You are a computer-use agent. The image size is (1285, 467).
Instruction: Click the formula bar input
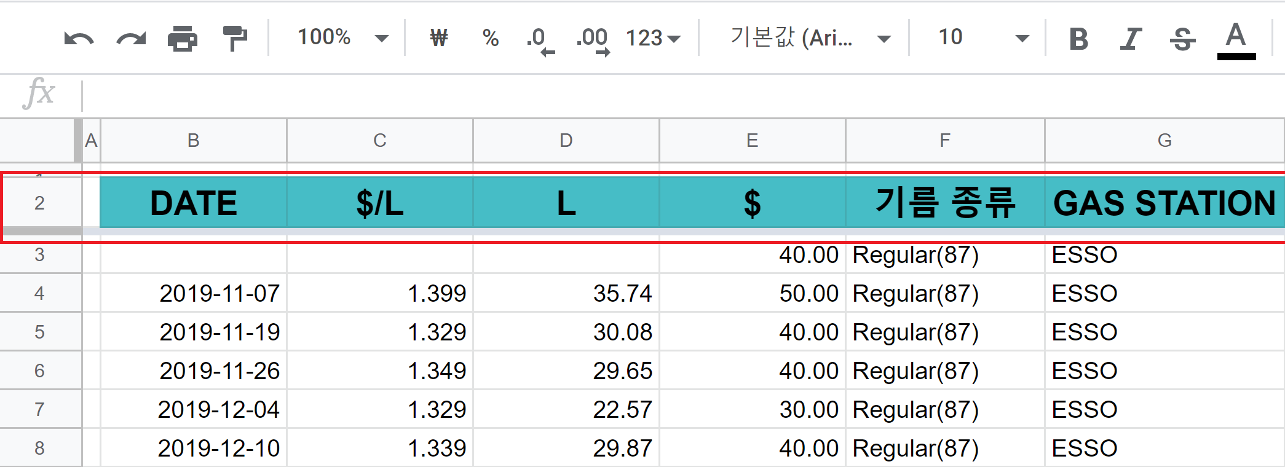[x=676, y=95]
